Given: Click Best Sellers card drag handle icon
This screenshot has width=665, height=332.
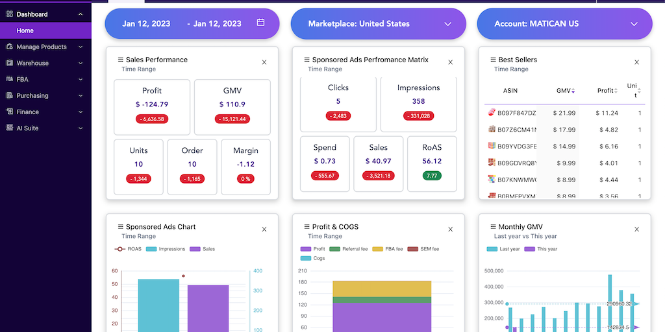Looking at the screenshot, I should pos(493,60).
